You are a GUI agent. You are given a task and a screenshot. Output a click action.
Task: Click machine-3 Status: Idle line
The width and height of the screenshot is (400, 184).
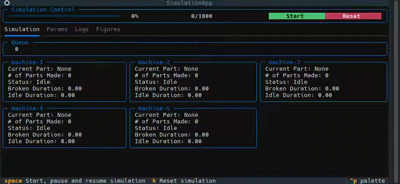point(286,82)
